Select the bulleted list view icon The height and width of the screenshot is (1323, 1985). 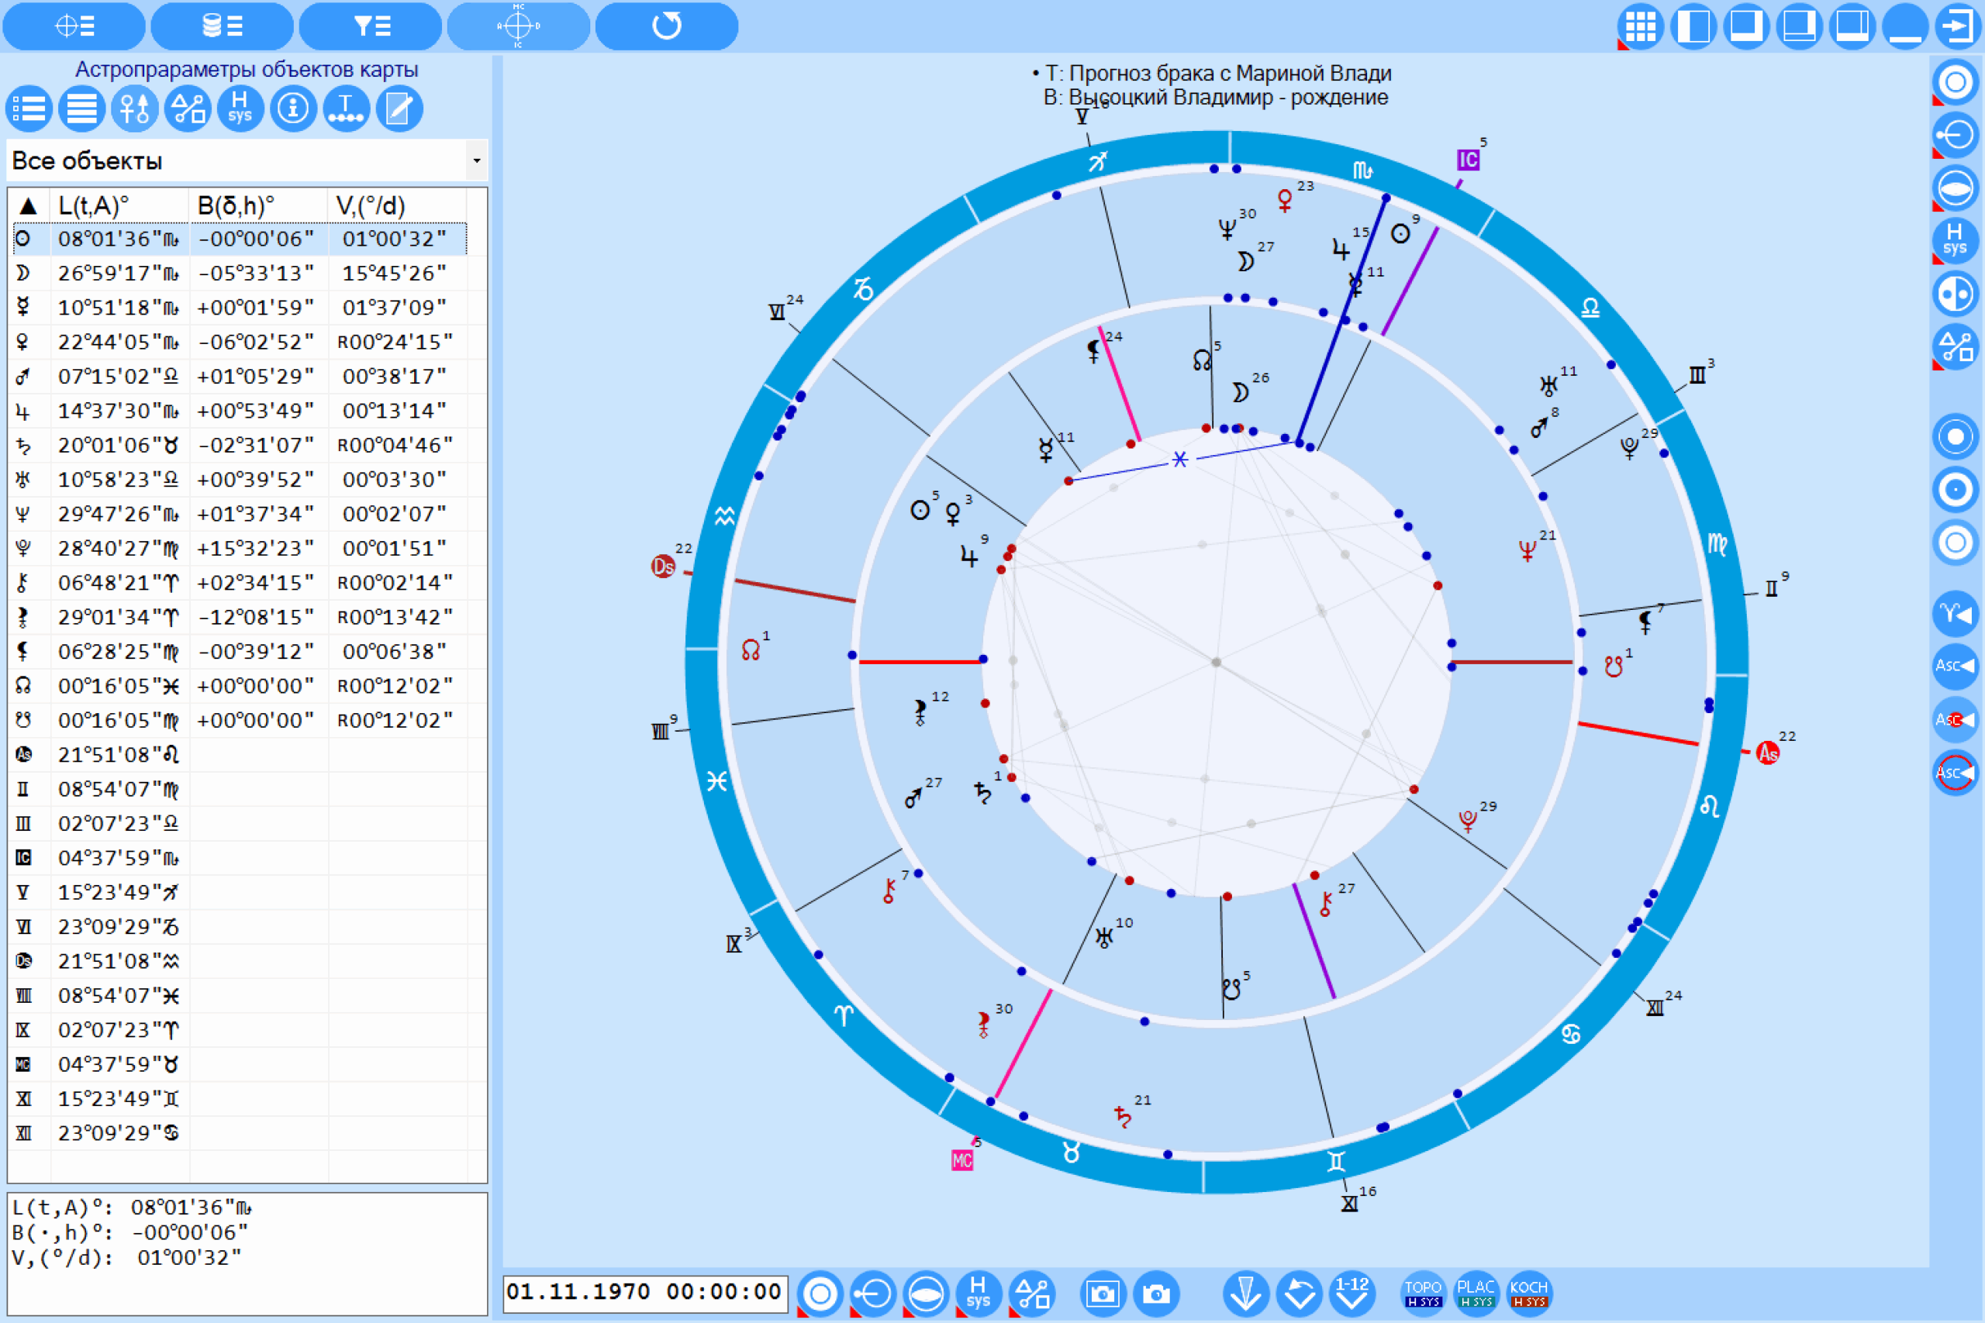pyautogui.click(x=29, y=109)
